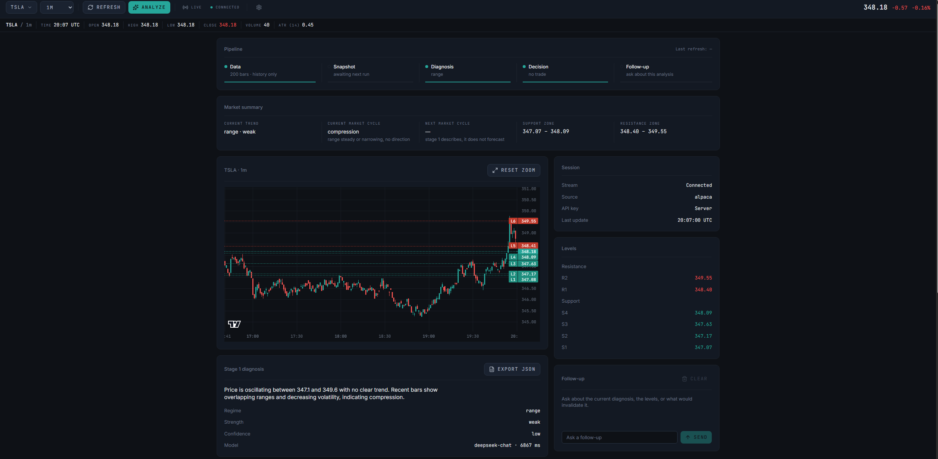This screenshot has height=459, width=938.
Task: Reset the chart zoom
Action: pyautogui.click(x=514, y=170)
